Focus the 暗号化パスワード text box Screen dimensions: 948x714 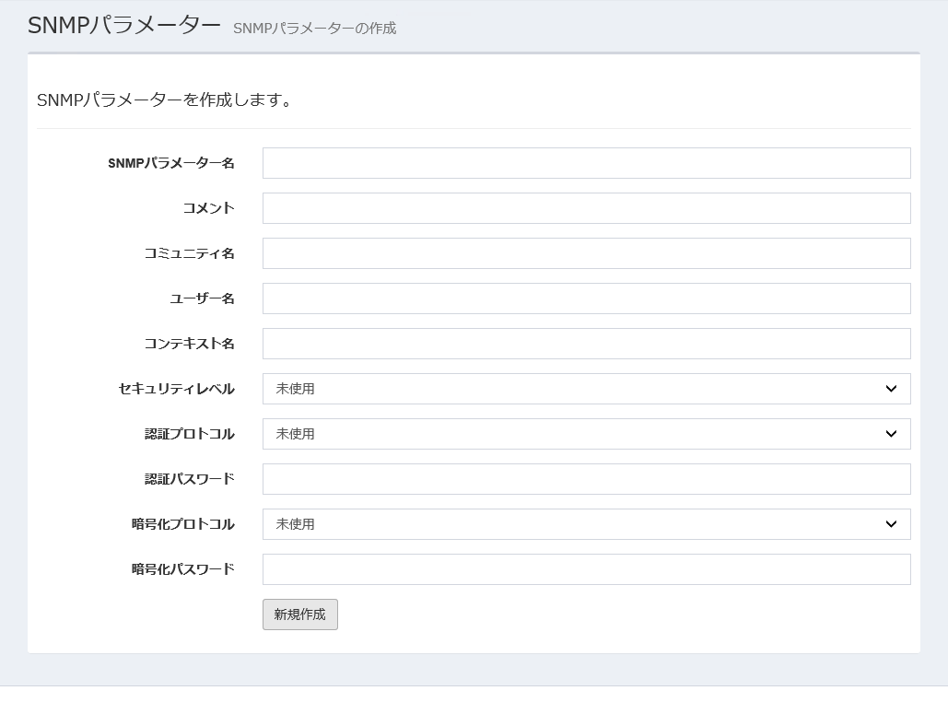586,569
